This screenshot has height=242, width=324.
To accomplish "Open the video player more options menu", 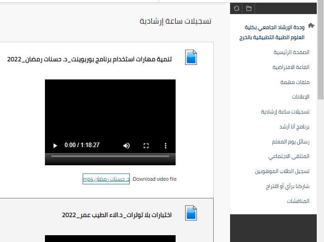I will 166,145.
